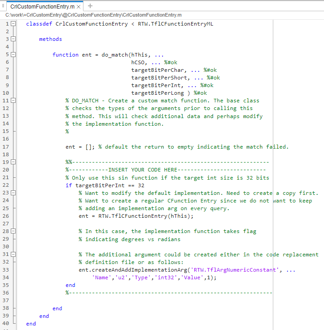The width and height of the screenshot is (324, 330).
Task: Close the CrlCustomFunctionEntry.m tab
Action: click(79, 7)
